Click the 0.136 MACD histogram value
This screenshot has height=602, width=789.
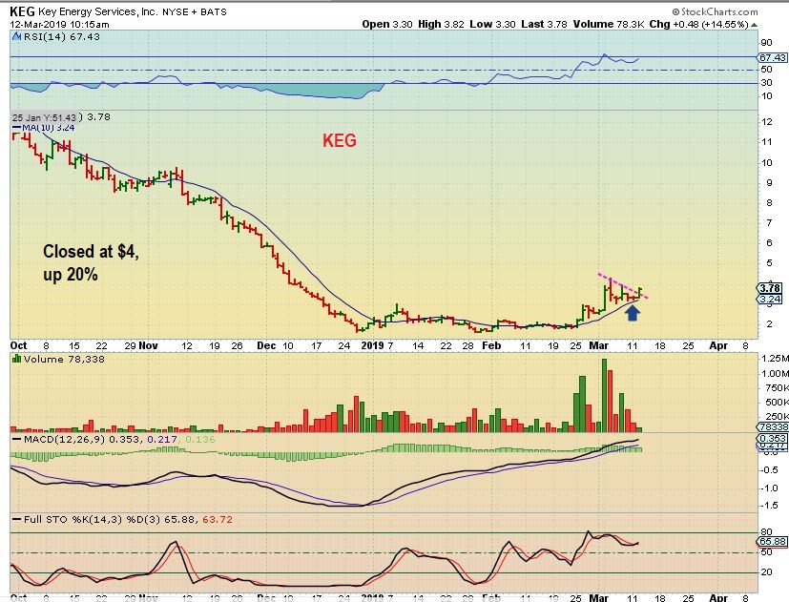click(x=199, y=440)
